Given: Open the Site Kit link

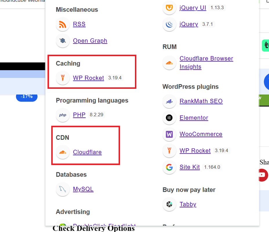Looking at the screenshot, I should pos(190,167).
